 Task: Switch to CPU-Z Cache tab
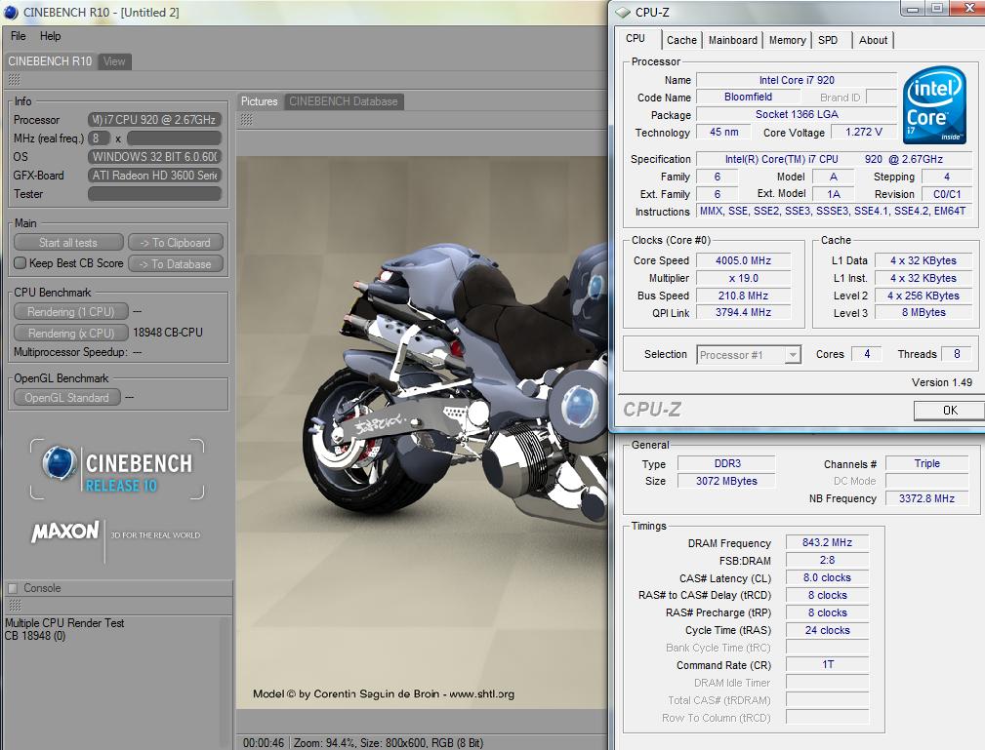tap(681, 40)
